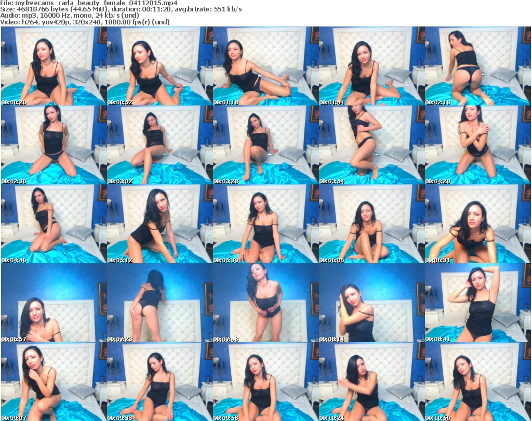Select the frame stamped 00:06:31
This screenshot has height=421, width=532.
(x=478, y=224)
